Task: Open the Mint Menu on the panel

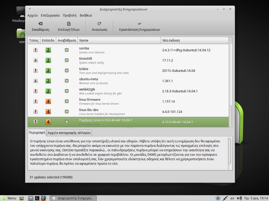Action: click(8, 198)
